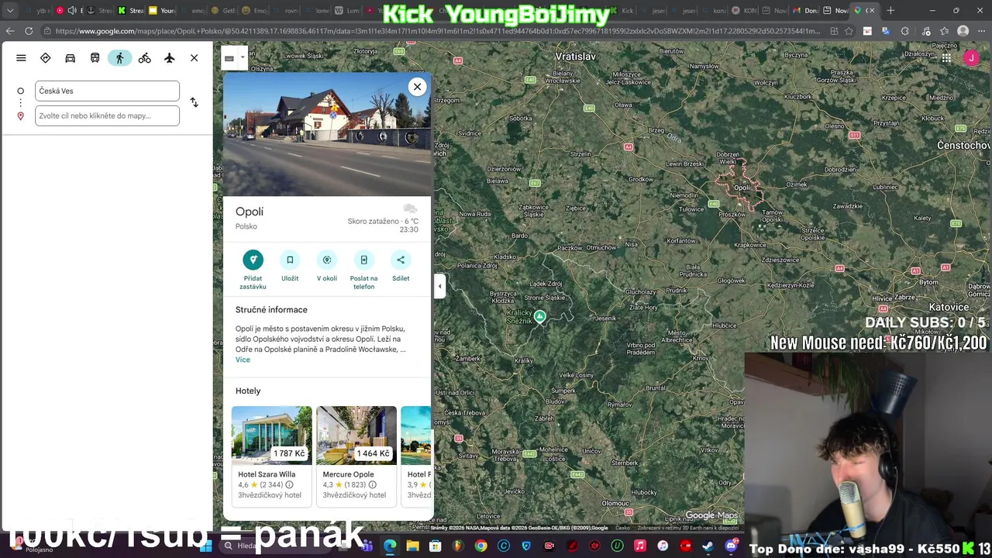Click the Opoli label on the map
Image resolution: width=992 pixels, height=558 pixels.
(x=742, y=188)
